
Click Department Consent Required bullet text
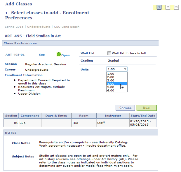click(44, 82)
